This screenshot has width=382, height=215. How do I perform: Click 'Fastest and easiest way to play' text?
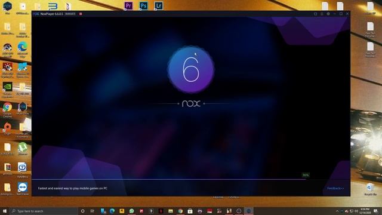(73, 188)
